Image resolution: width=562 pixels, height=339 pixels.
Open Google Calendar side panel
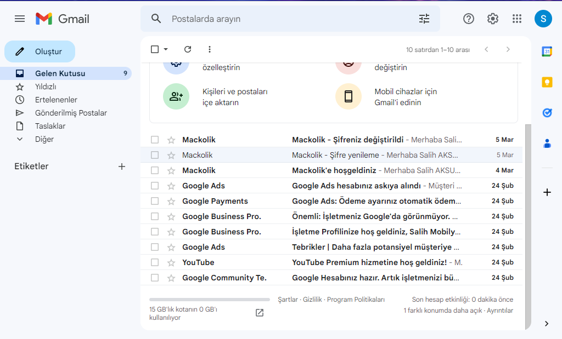tap(547, 51)
